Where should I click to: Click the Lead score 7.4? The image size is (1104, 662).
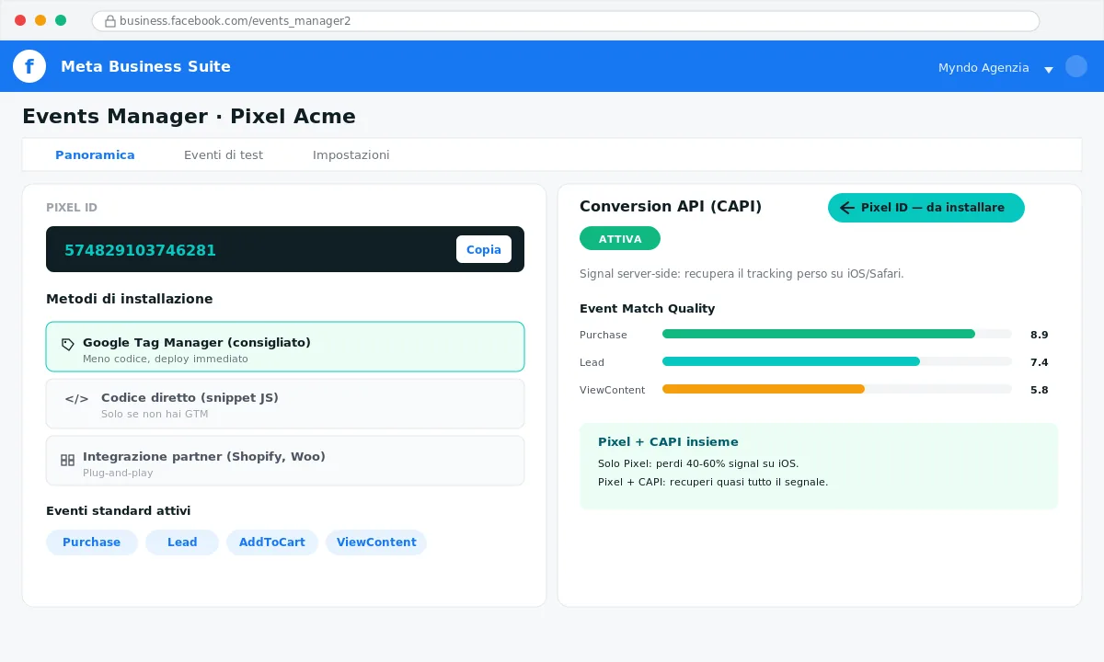[x=1040, y=362]
